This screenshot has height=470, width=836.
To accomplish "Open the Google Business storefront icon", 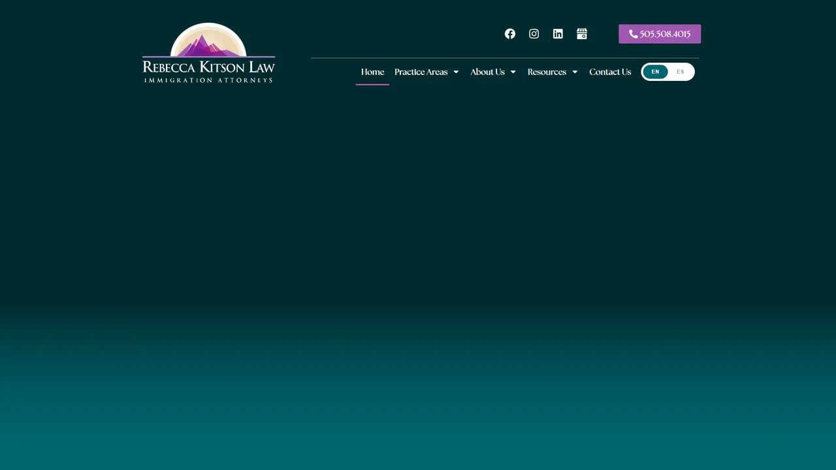I will tap(582, 34).
